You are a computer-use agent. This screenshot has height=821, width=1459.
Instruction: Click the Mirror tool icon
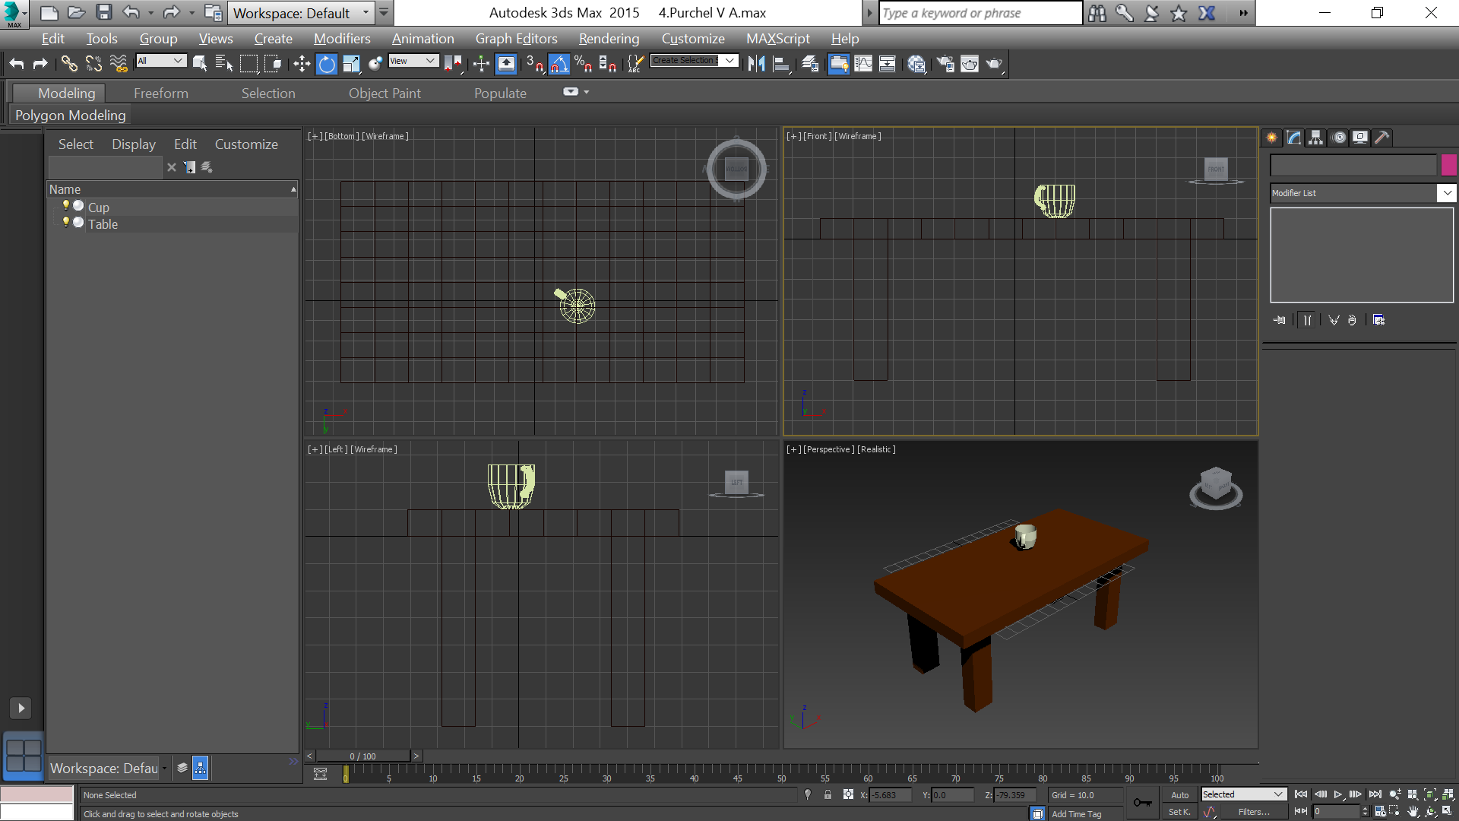point(756,64)
